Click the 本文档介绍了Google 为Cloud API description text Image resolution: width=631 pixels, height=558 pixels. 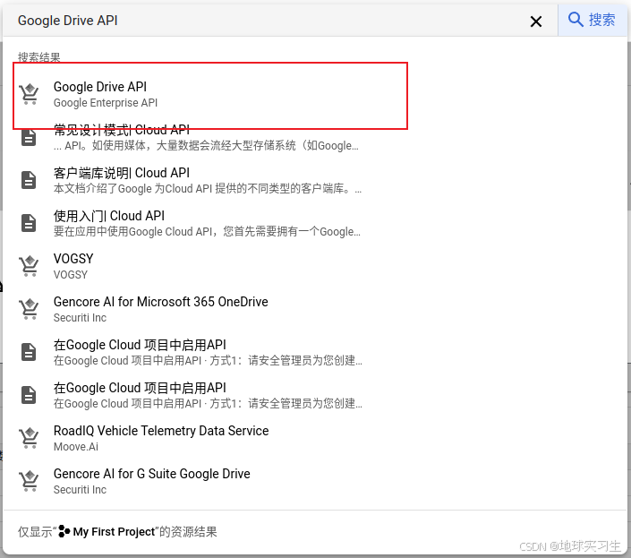click(208, 189)
